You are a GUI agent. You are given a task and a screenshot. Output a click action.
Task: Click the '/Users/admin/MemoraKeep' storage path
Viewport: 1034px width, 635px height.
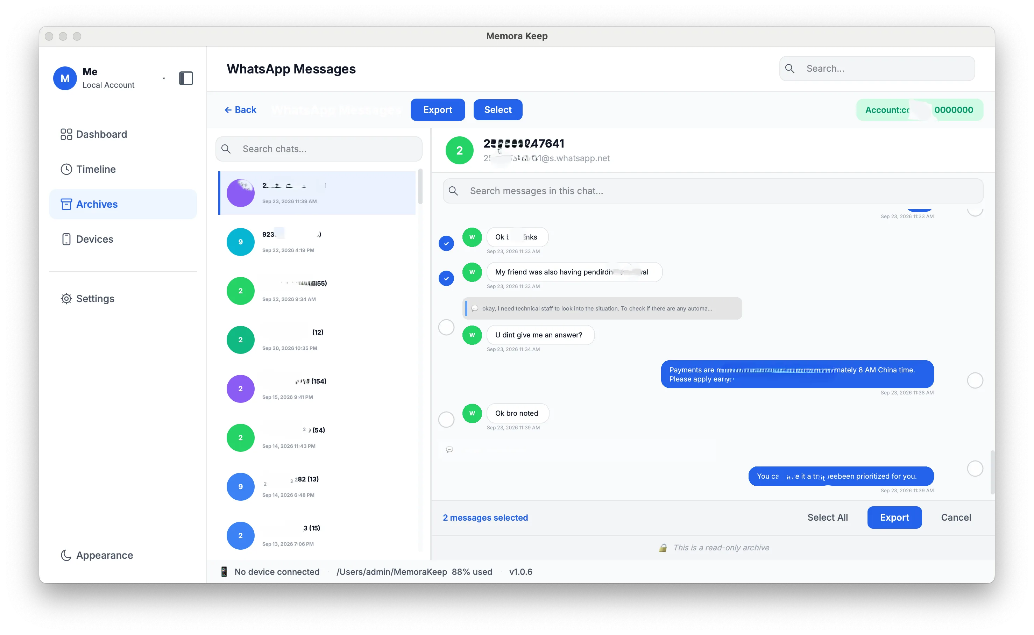tap(391, 572)
